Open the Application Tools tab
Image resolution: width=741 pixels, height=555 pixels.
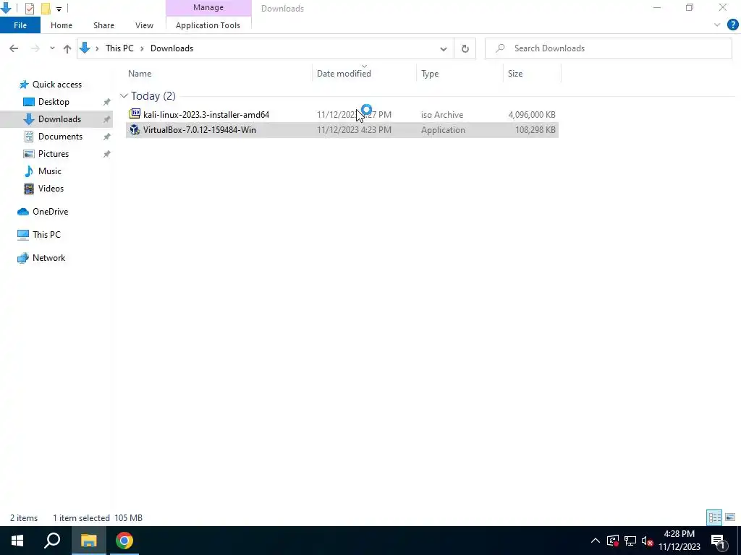coord(208,25)
